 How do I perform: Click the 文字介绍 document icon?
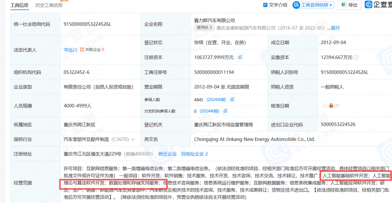(265, 5)
